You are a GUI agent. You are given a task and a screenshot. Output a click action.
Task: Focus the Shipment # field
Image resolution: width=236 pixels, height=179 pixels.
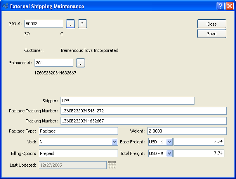click(54, 63)
